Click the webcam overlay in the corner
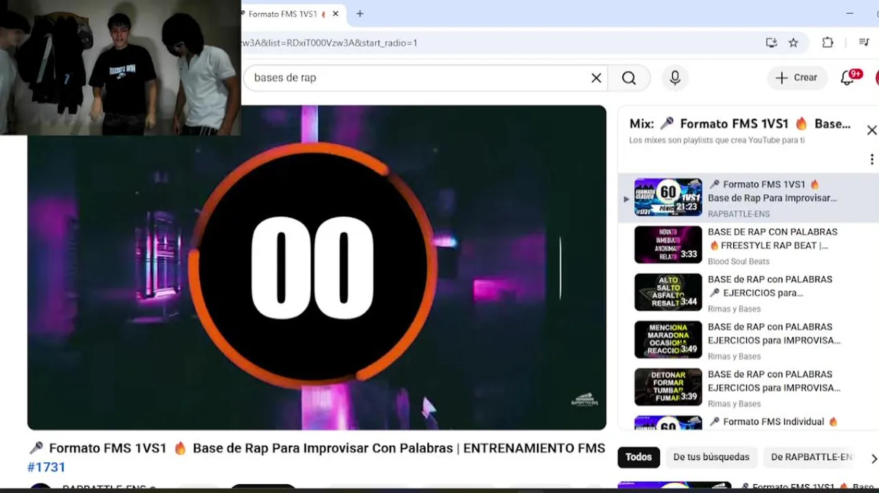Viewport: 879px width, 493px height. click(x=120, y=67)
